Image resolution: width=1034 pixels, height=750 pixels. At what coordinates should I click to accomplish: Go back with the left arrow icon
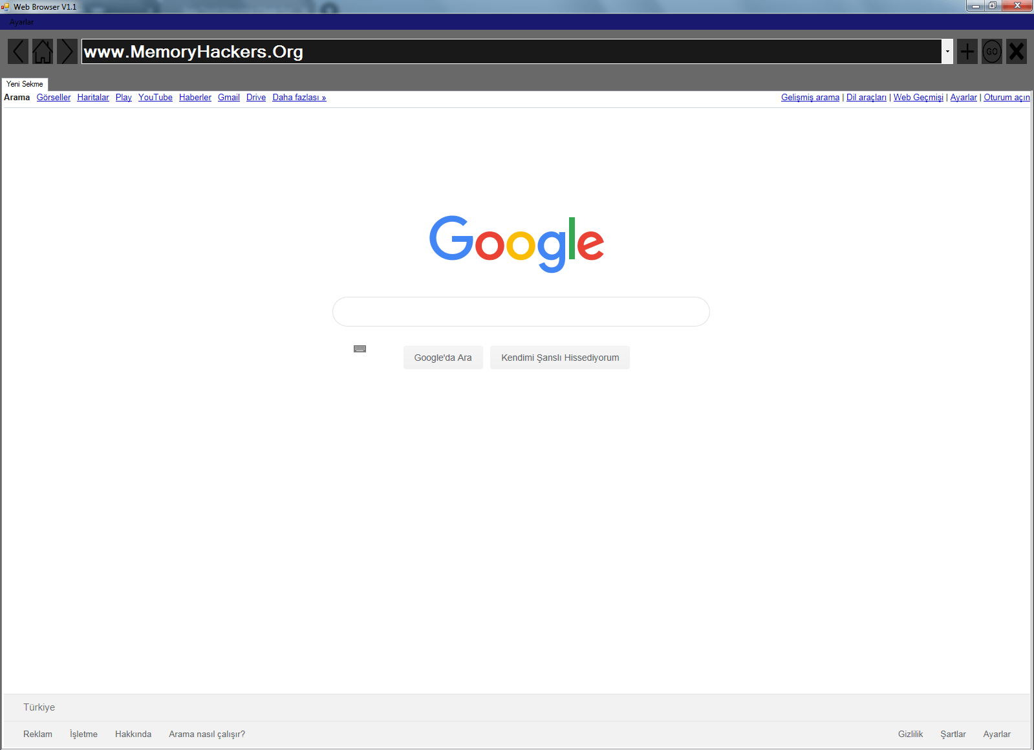18,51
